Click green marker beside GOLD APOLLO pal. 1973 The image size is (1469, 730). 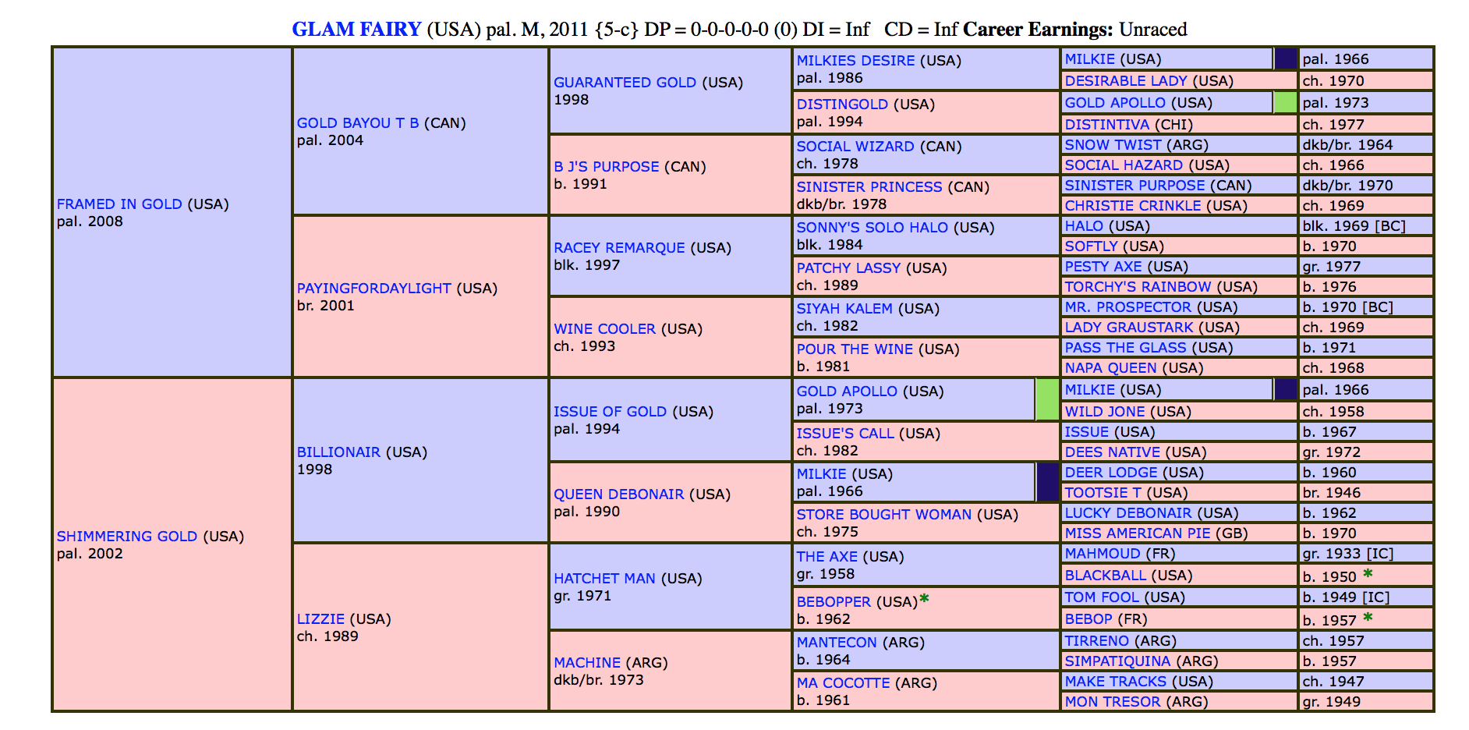click(x=1046, y=399)
